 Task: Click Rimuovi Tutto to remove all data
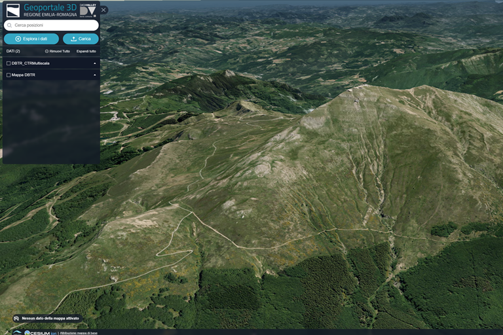coord(60,51)
